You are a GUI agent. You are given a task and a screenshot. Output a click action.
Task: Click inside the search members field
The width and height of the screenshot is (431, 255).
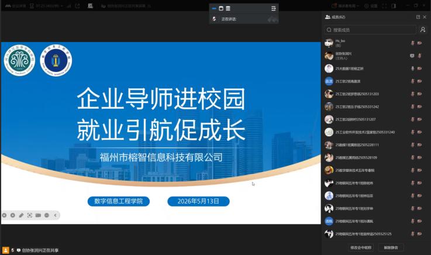pos(370,30)
